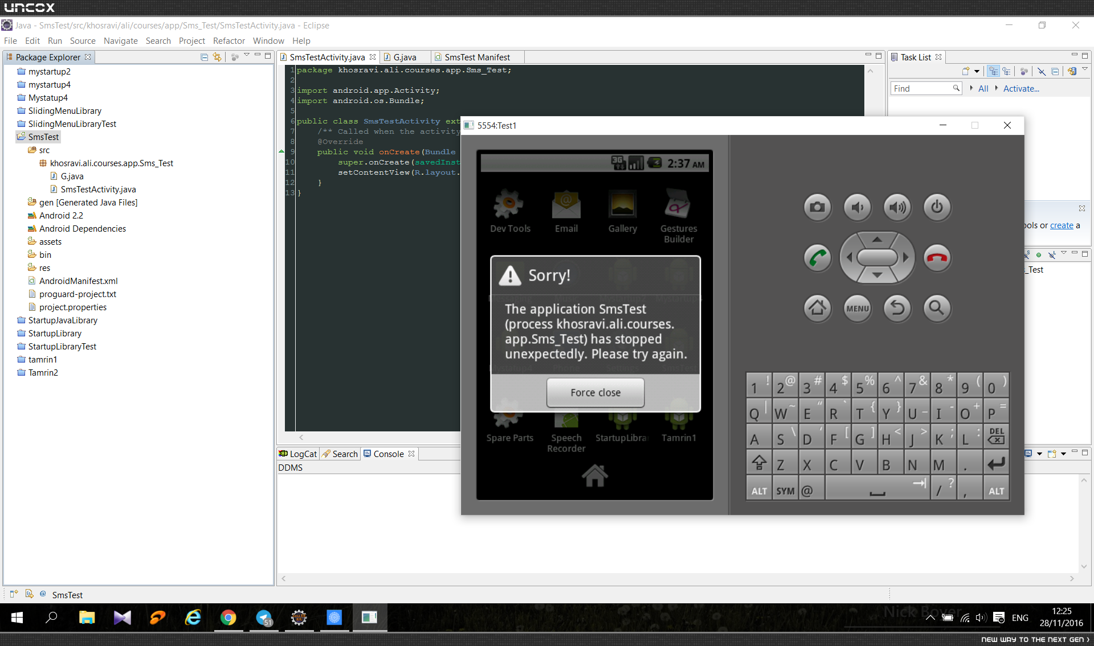This screenshot has height=646, width=1094.
Task: Click the red end-call button on emulator
Action: pyautogui.click(x=937, y=258)
